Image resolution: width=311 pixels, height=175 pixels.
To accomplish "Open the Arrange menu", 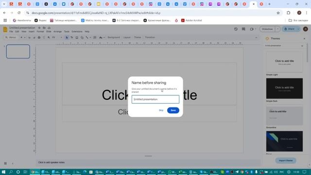I will (x=57, y=32).
